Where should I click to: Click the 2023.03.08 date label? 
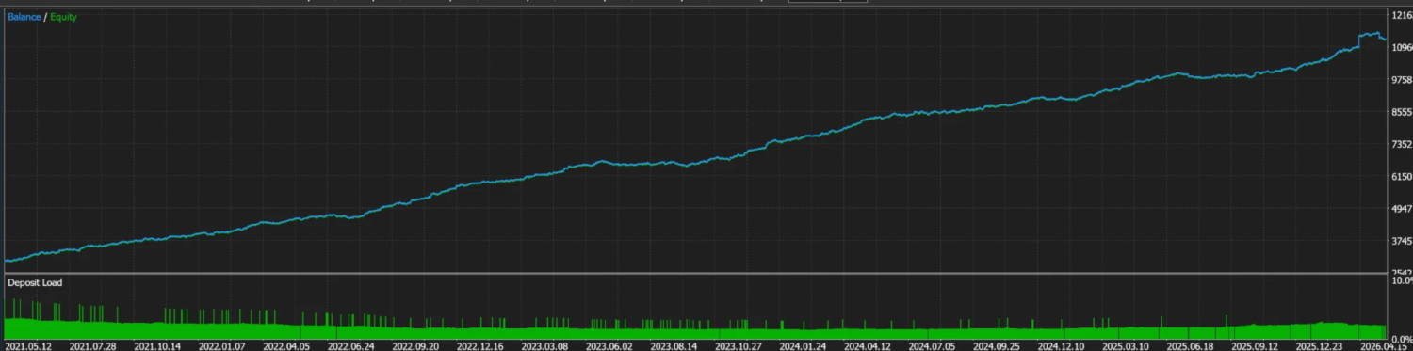click(544, 345)
